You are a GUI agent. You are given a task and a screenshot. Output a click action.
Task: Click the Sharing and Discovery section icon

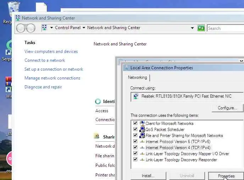click(96, 136)
